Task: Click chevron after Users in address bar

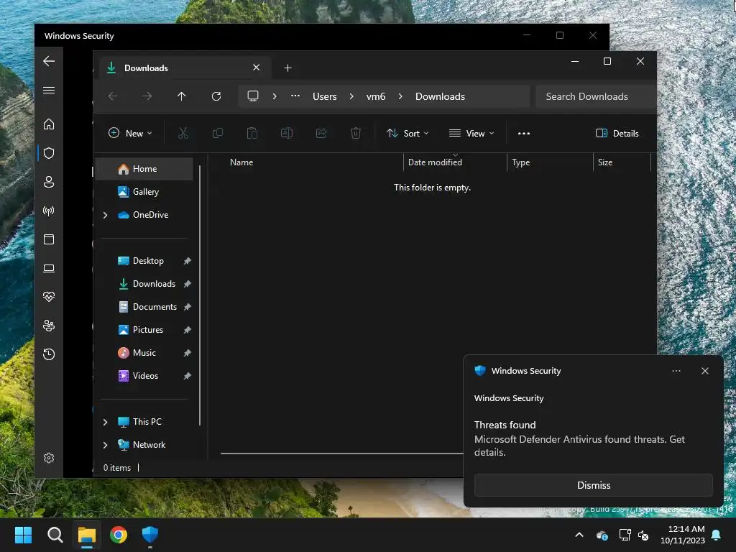Action: [351, 96]
